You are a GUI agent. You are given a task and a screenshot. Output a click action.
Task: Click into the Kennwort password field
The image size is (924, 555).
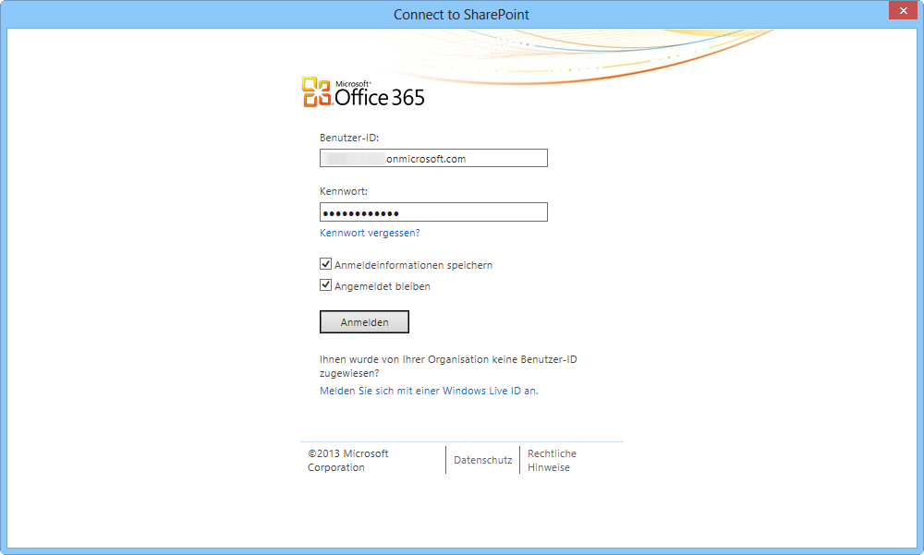[x=433, y=212]
